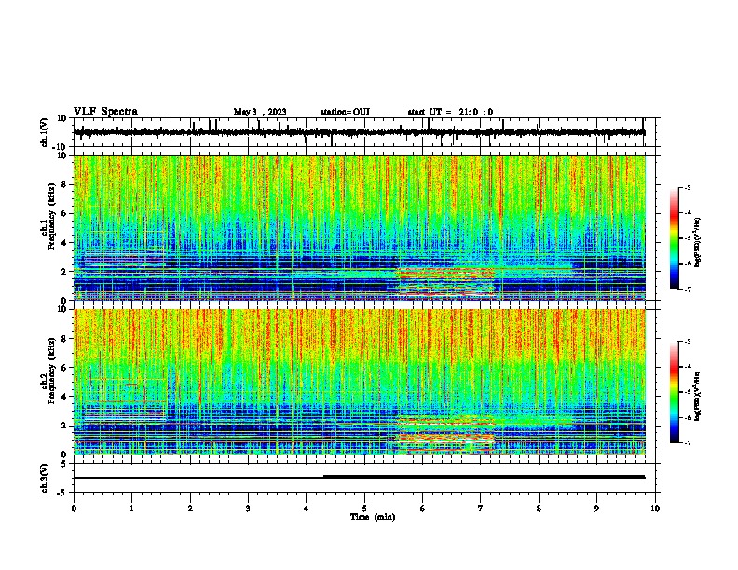Click the ch.1 spectrogram color scale bar

click(x=675, y=238)
